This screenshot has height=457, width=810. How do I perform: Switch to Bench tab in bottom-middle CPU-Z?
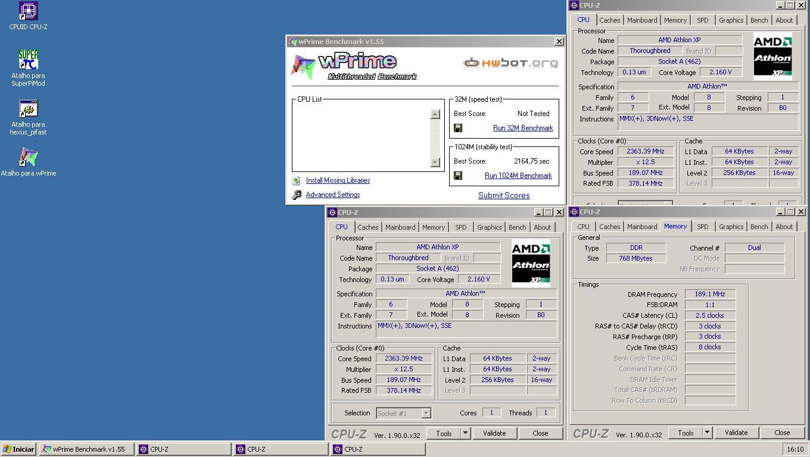(517, 227)
